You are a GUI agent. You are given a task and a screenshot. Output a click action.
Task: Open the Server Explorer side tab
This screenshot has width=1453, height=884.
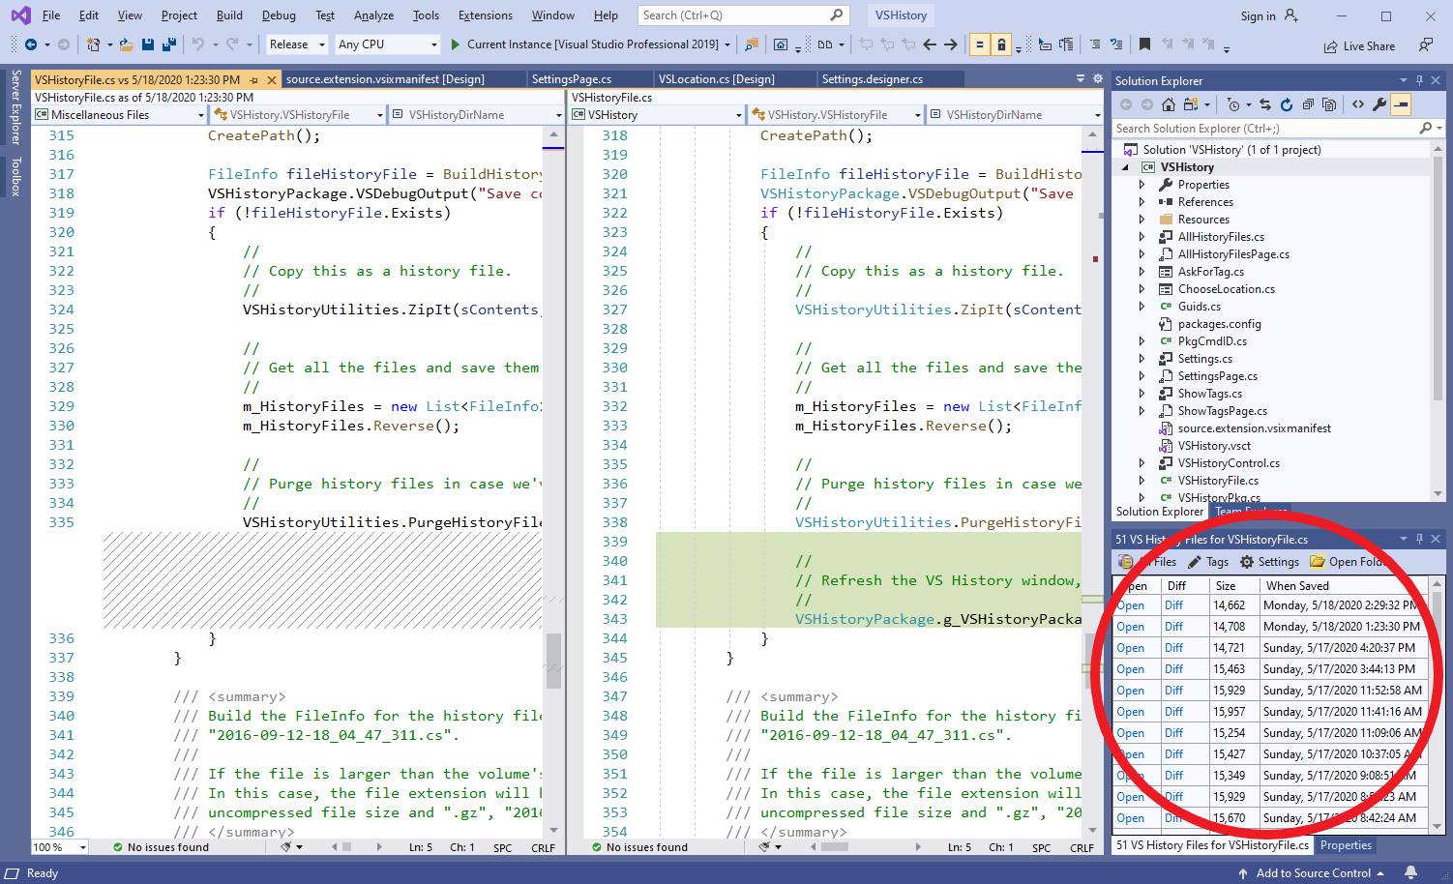(15, 107)
